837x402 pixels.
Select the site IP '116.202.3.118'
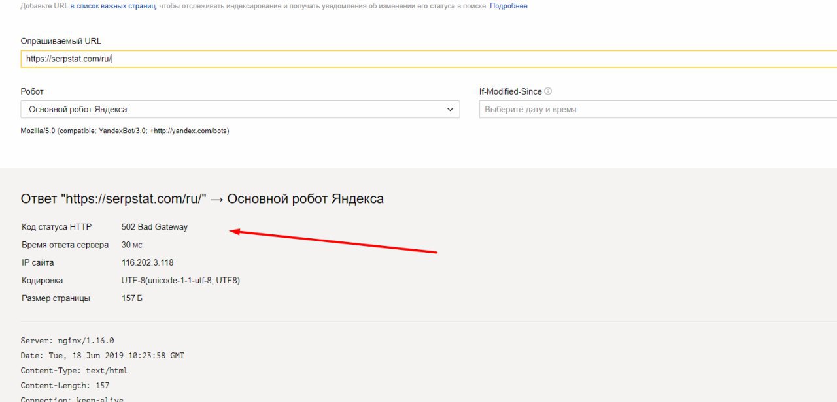tap(147, 262)
